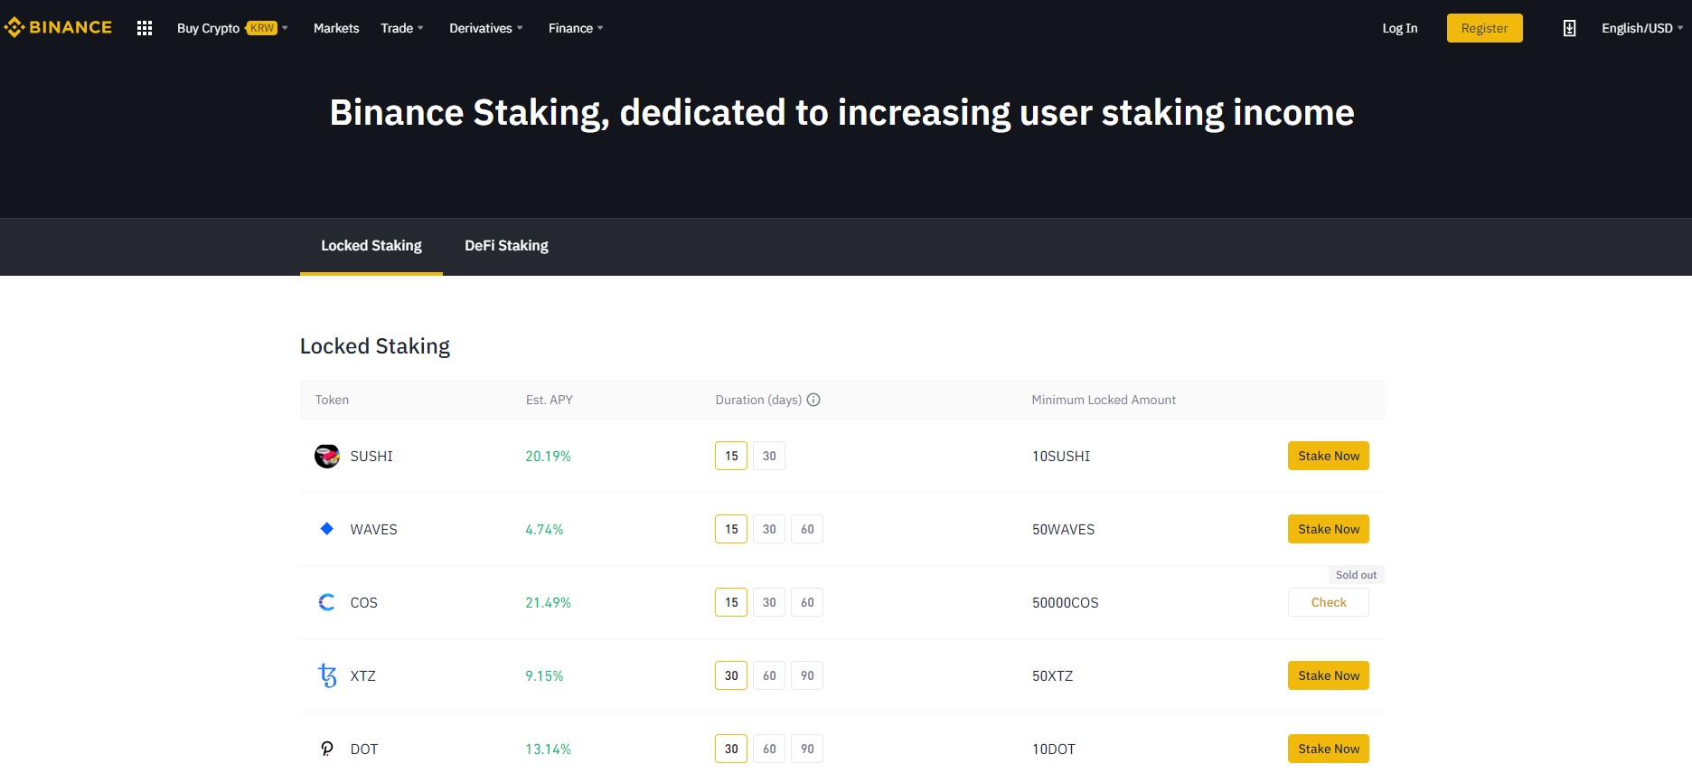The width and height of the screenshot is (1692, 783).
Task: Click the Binance logo
Action: (x=58, y=28)
